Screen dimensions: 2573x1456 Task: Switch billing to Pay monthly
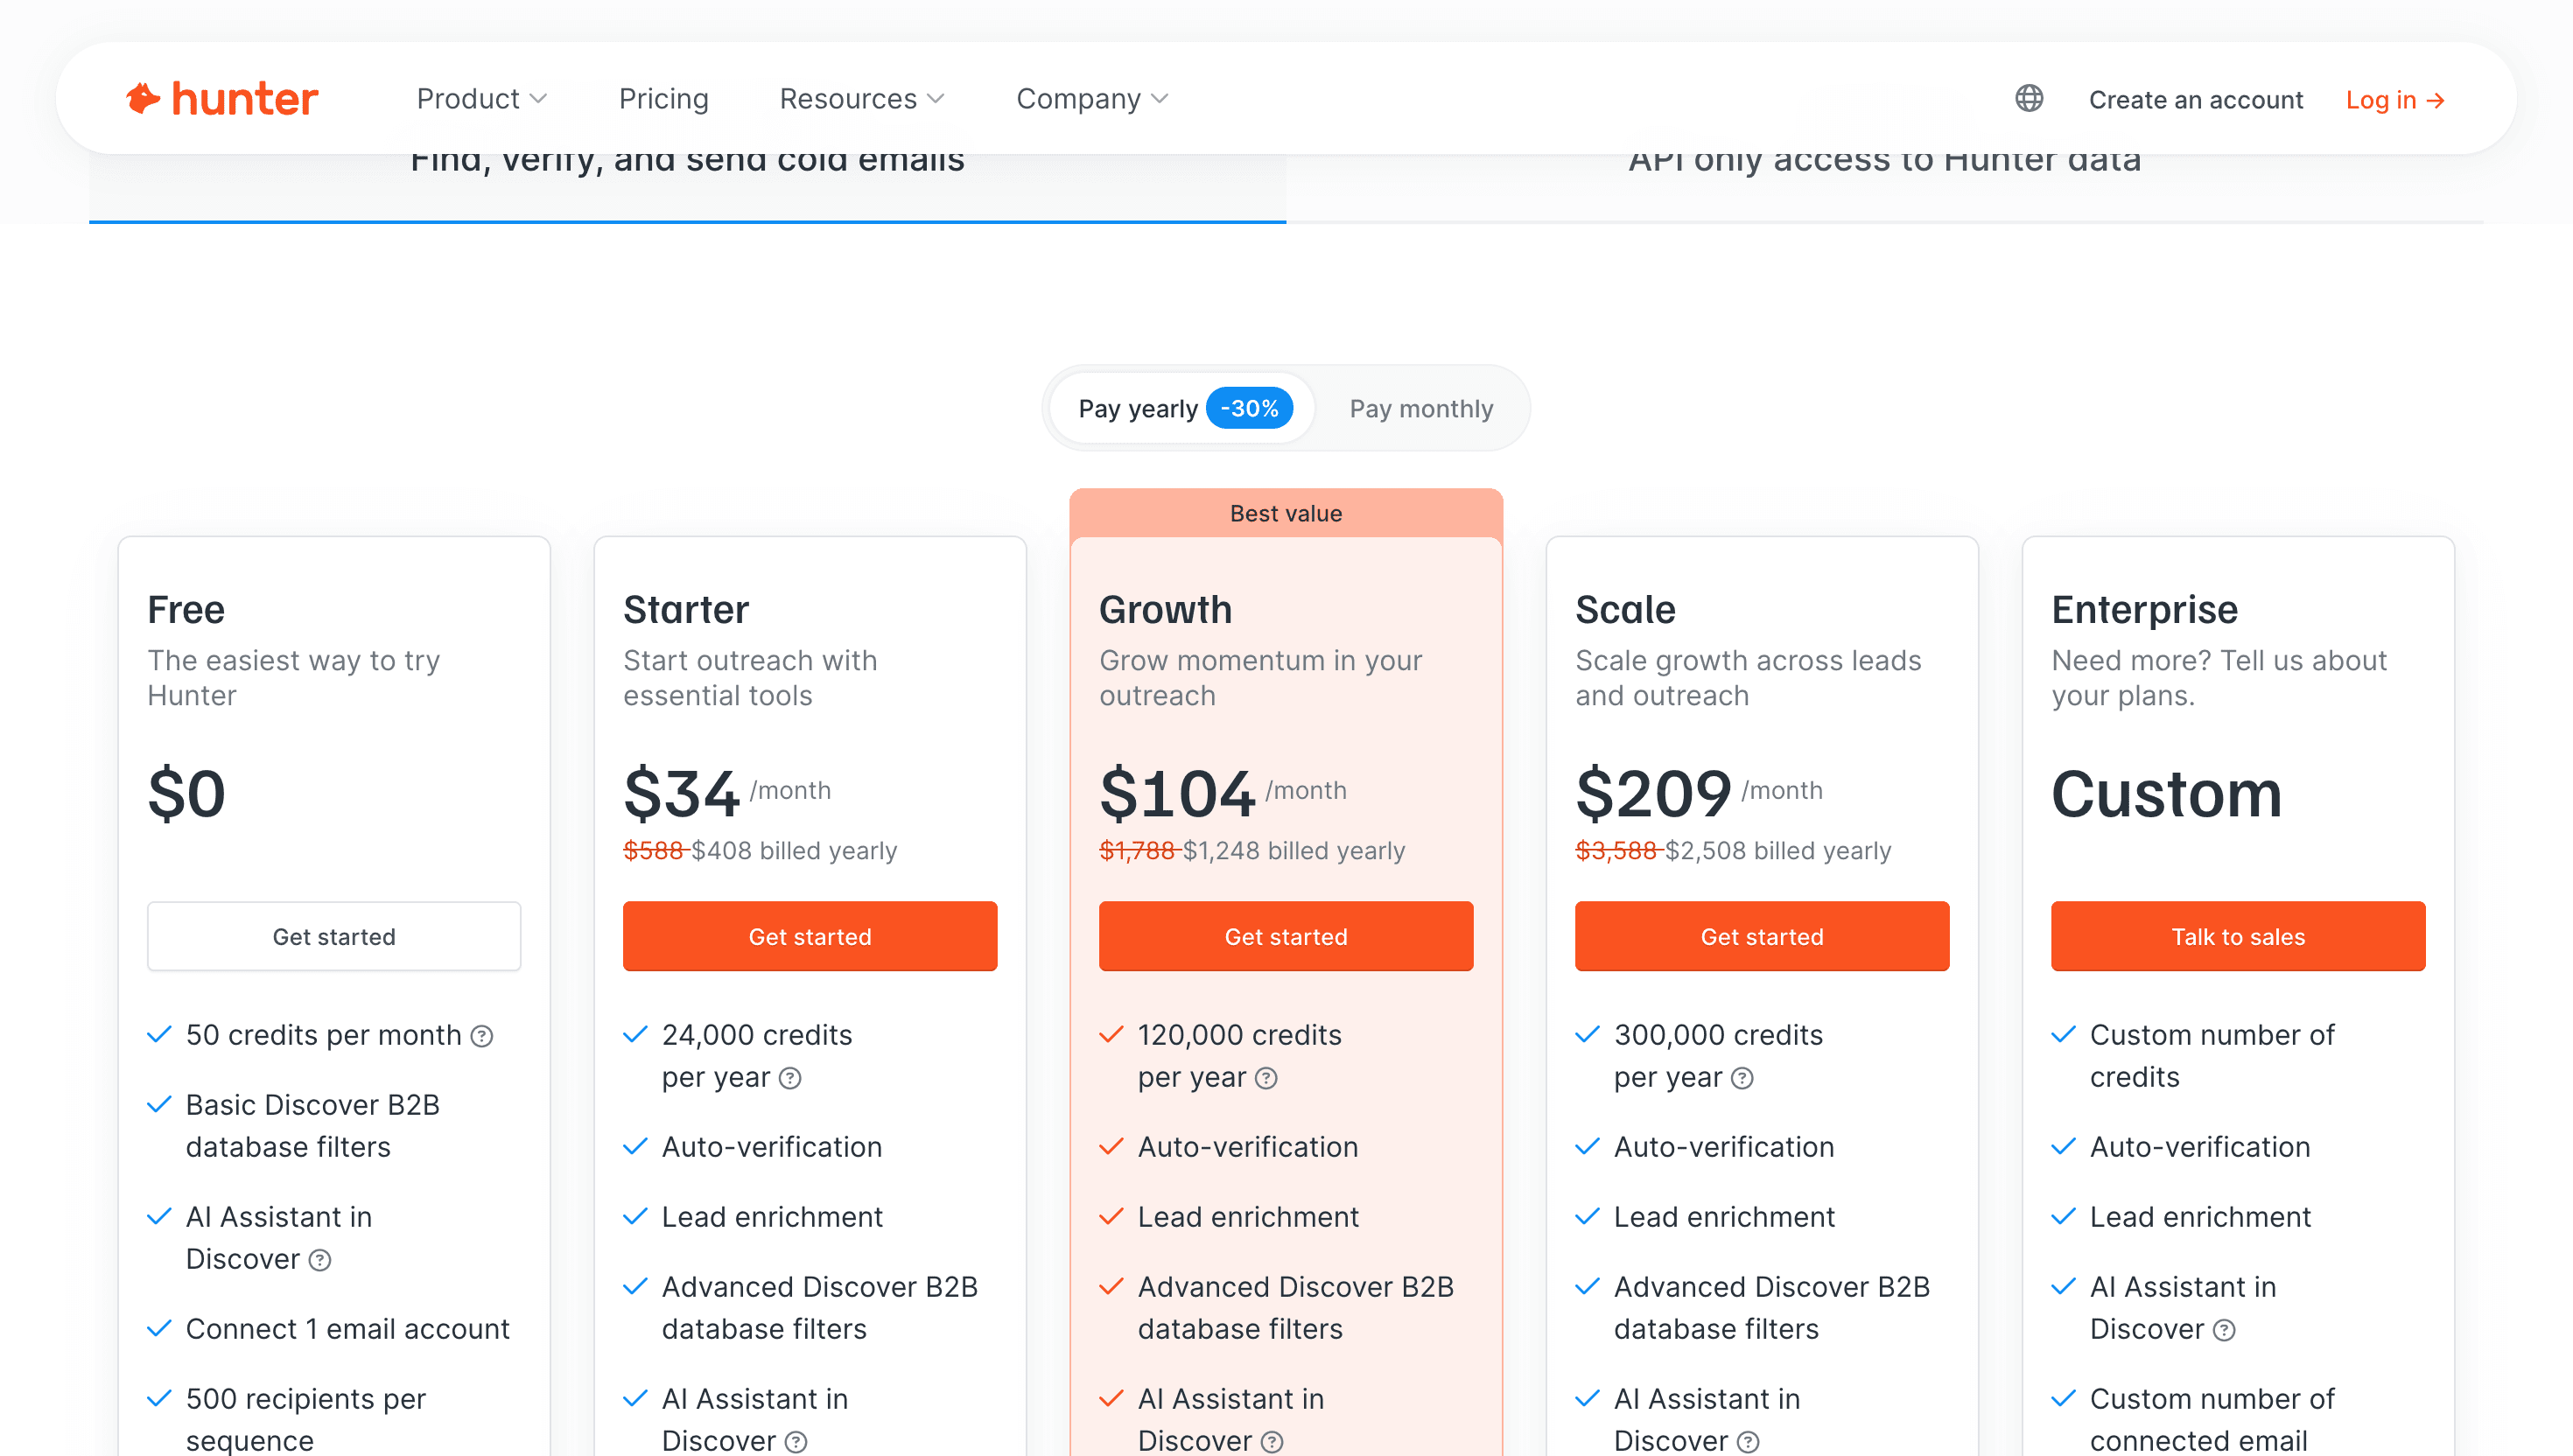(1421, 408)
